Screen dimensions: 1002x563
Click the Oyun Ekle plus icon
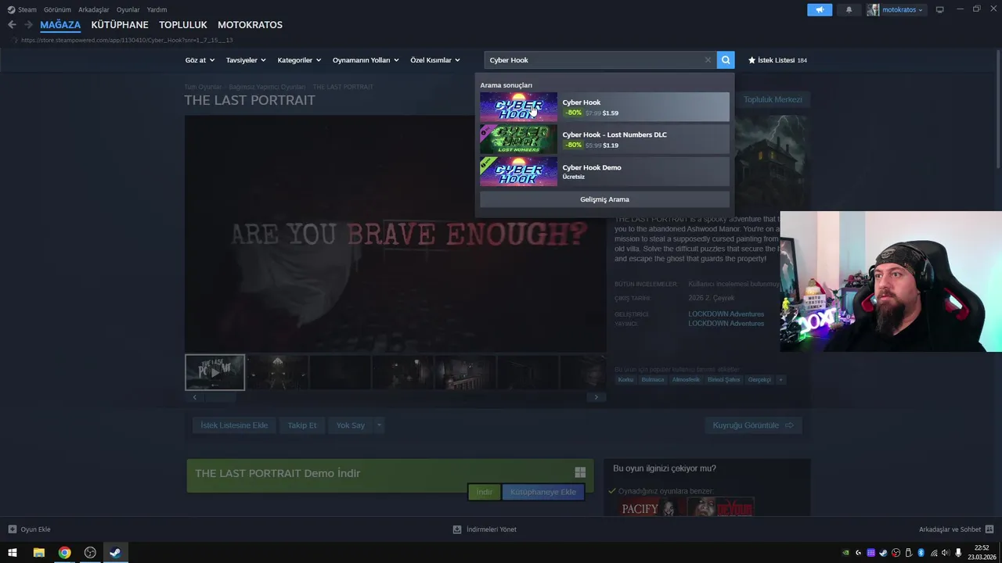[x=12, y=529]
